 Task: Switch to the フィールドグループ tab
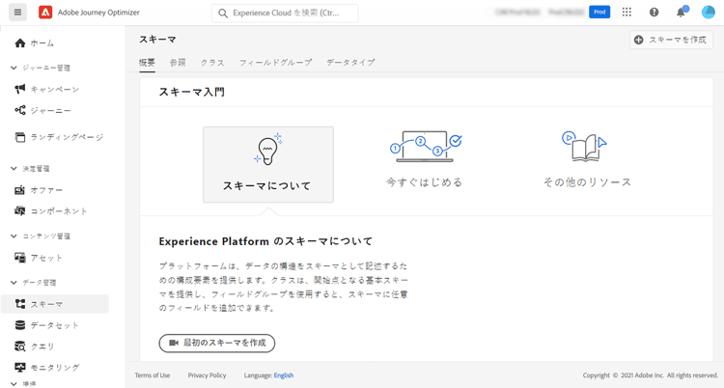point(275,63)
